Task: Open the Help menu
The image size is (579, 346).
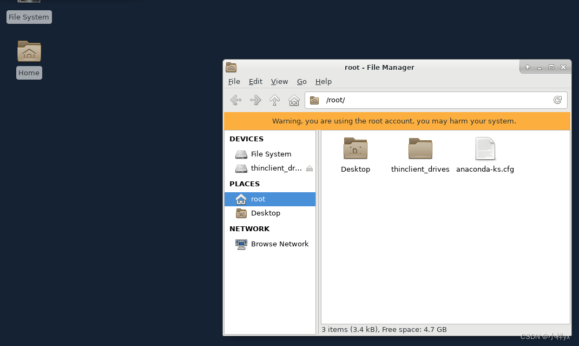Action: (x=324, y=81)
